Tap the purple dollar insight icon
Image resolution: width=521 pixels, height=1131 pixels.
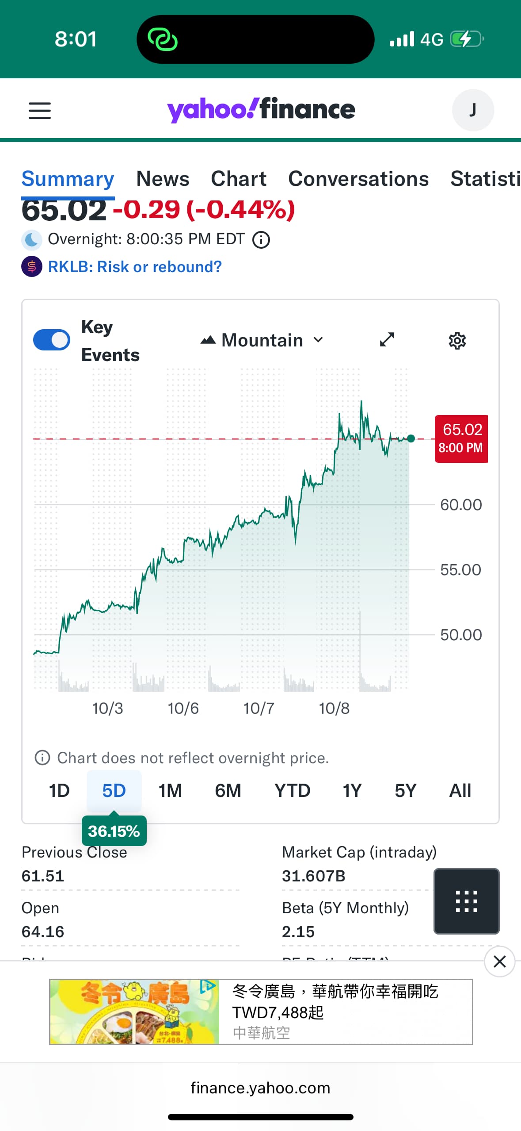pos(32,267)
